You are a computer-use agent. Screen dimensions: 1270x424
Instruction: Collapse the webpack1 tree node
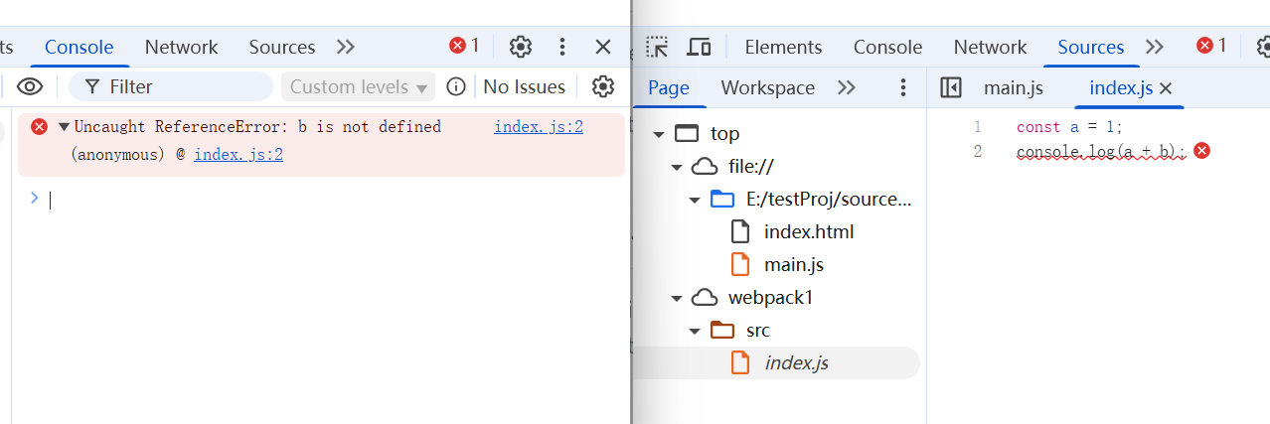click(x=677, y=298)
